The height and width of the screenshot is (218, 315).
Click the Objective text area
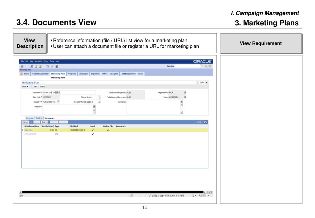coord(67,110)
